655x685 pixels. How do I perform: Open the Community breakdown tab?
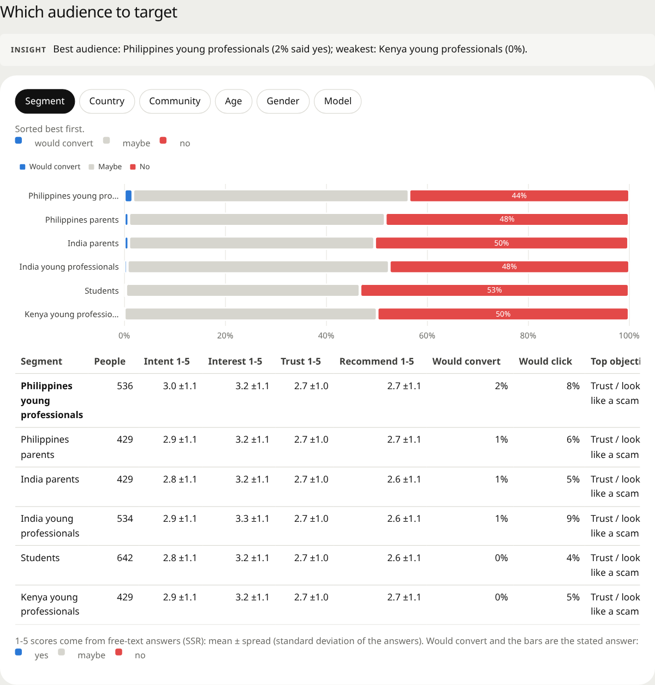coord(175,101)
